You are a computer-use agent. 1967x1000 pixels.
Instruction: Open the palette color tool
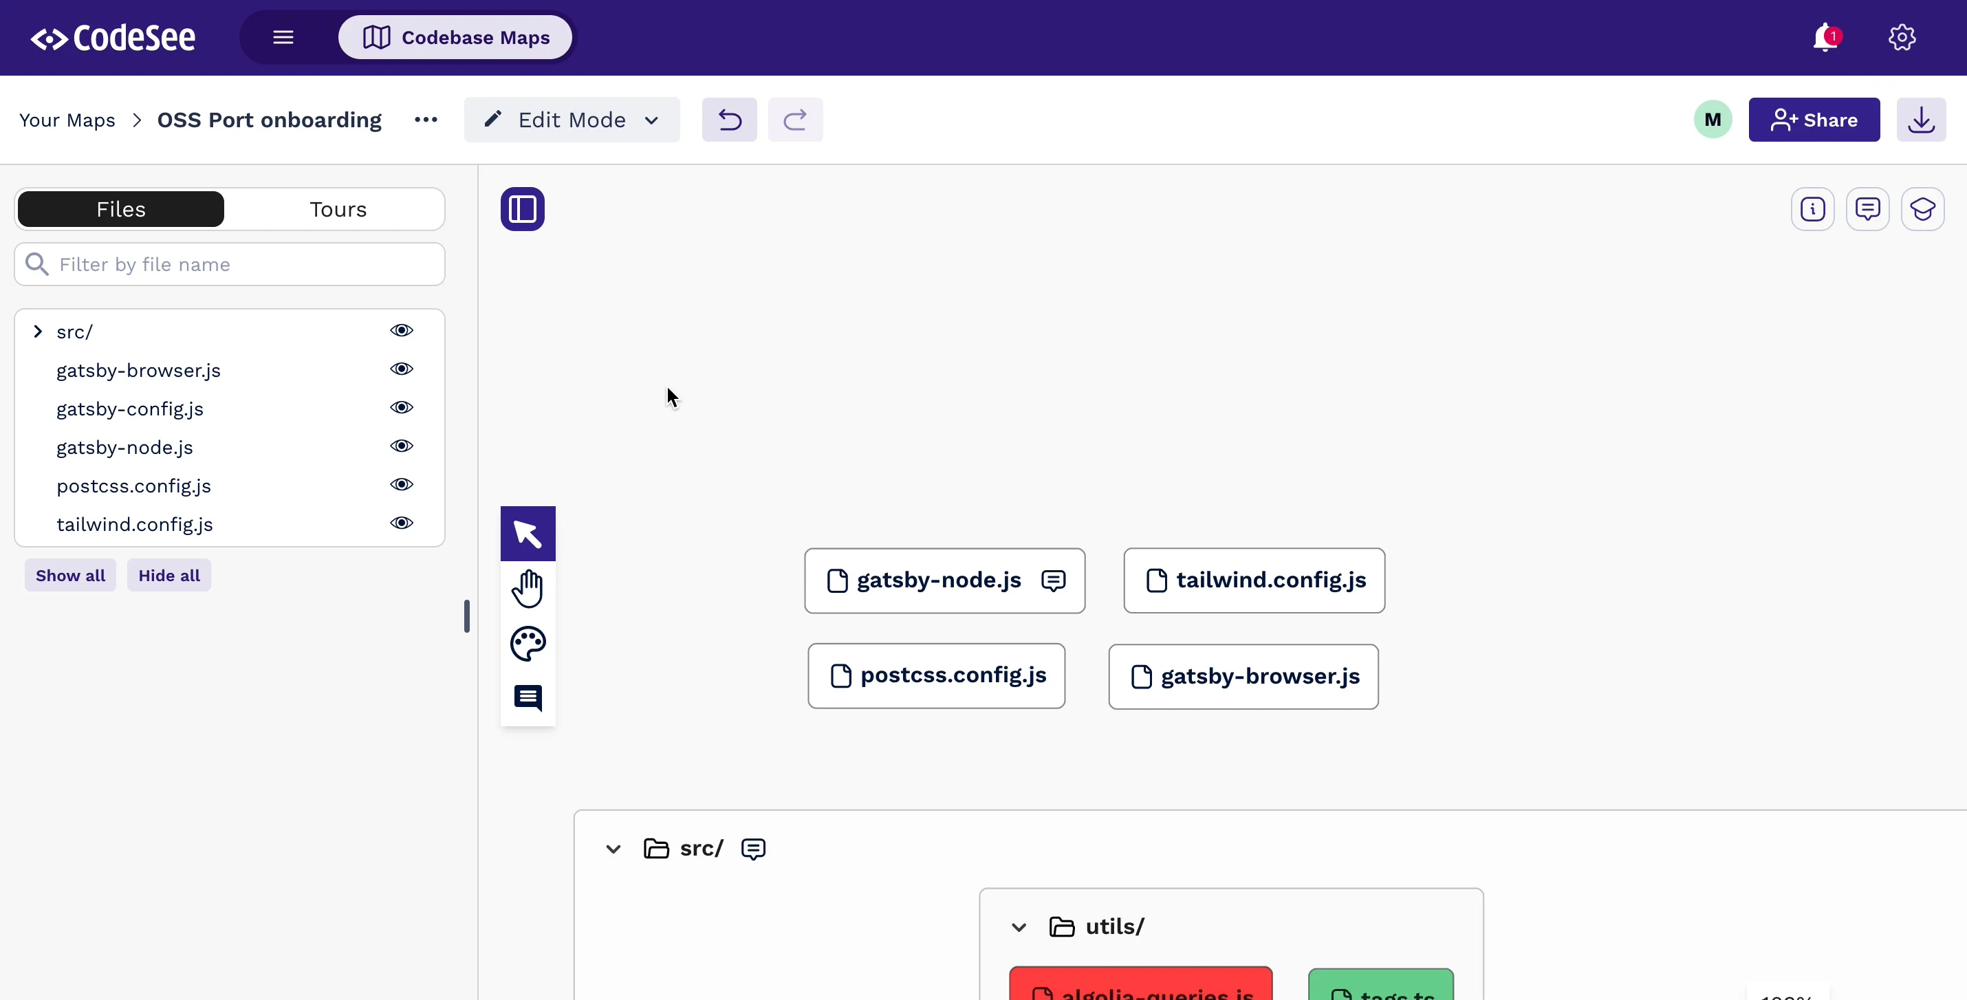coord(528,644)
